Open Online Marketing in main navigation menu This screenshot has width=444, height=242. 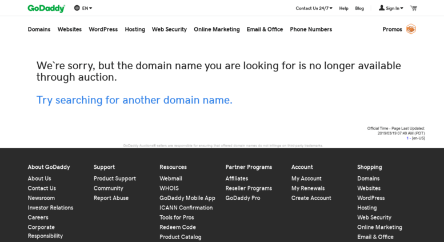217,30
